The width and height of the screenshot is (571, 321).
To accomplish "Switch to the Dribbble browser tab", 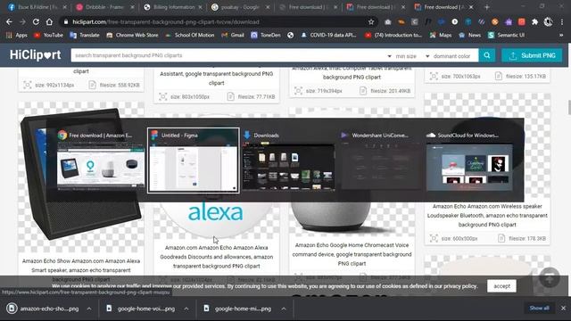I will pos(104,7).
